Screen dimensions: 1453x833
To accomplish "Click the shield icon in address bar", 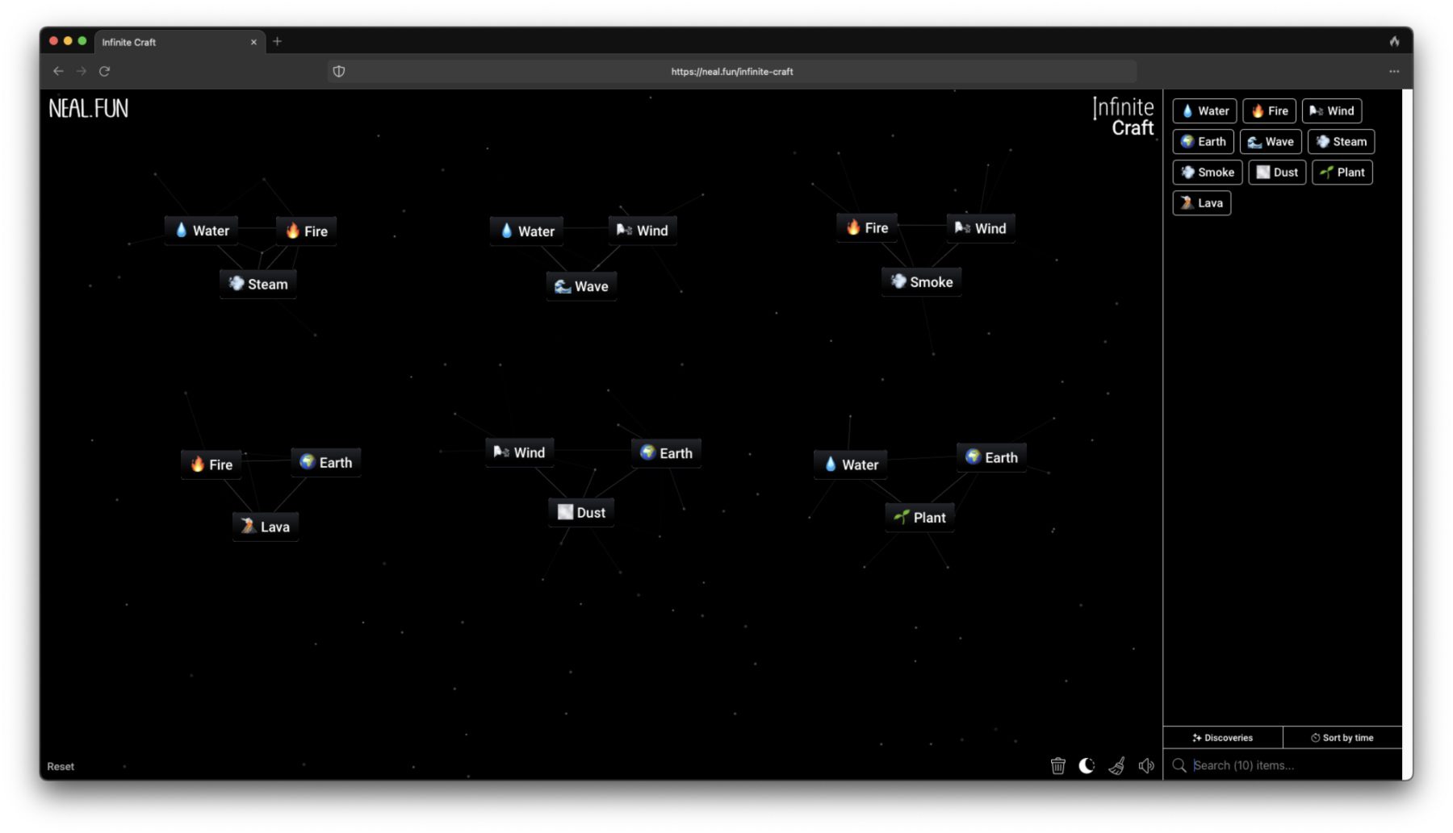I will point(339,72).
